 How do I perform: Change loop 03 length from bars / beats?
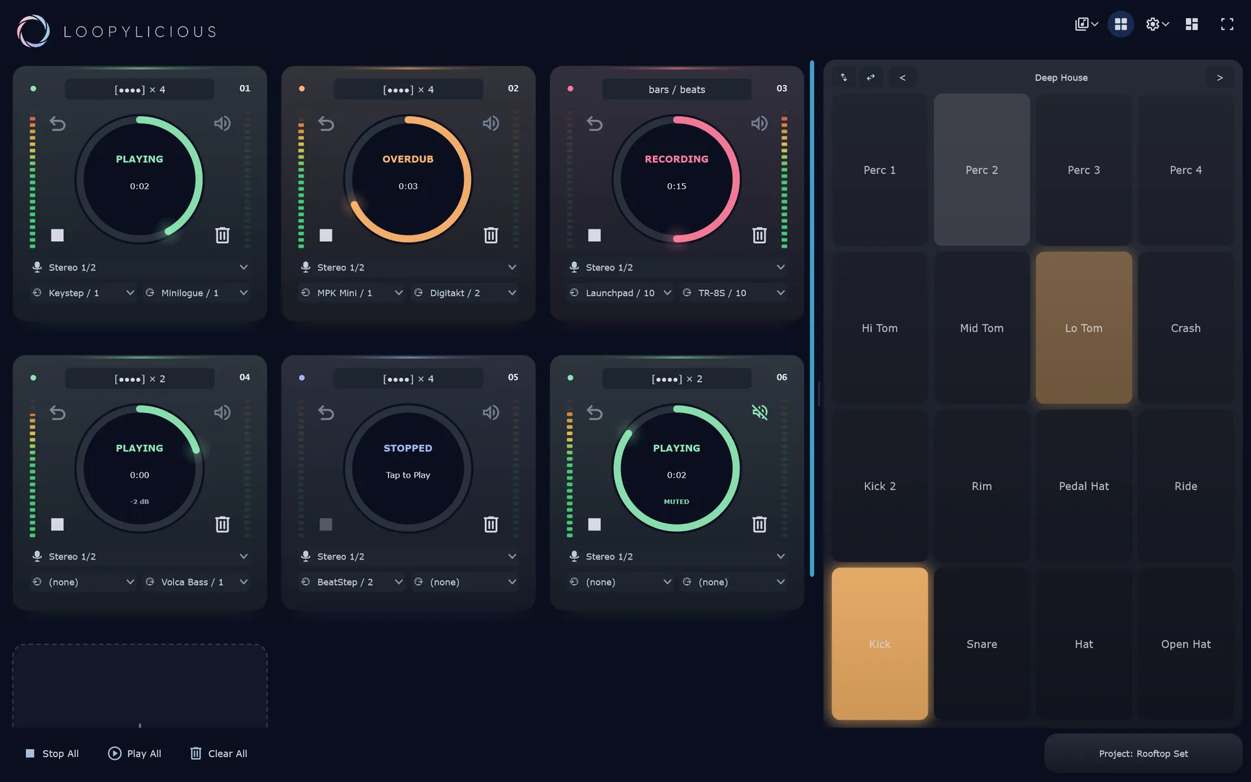click(676, 89)
